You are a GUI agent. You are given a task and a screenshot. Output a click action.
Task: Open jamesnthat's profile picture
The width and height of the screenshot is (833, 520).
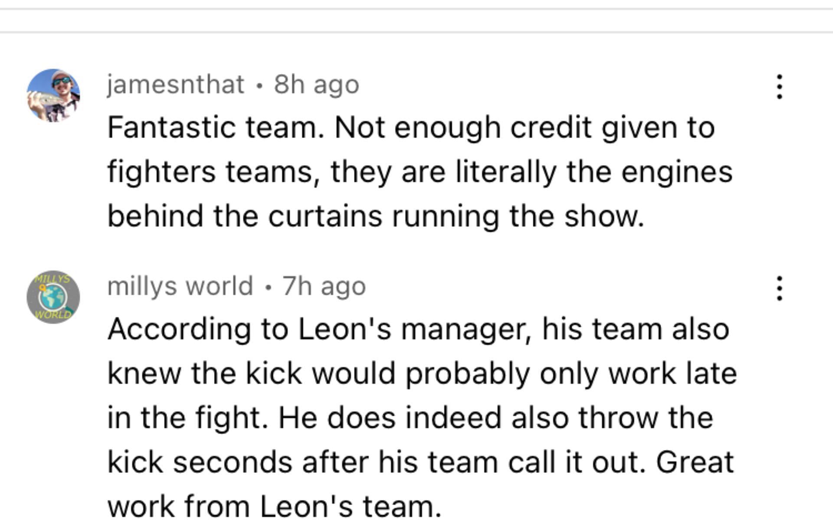coord(53,95)
